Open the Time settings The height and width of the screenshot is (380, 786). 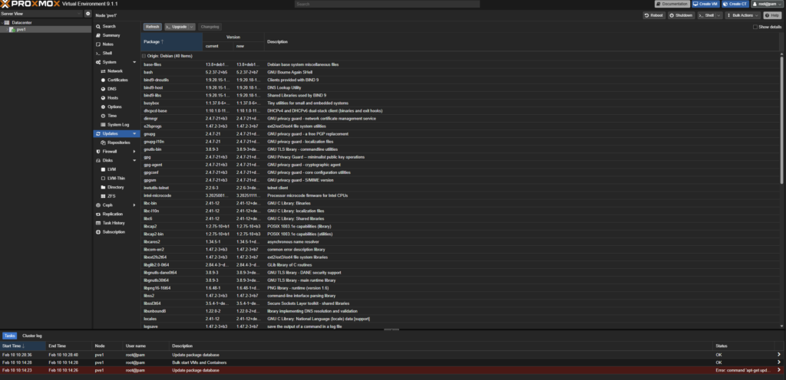(112, 116)
